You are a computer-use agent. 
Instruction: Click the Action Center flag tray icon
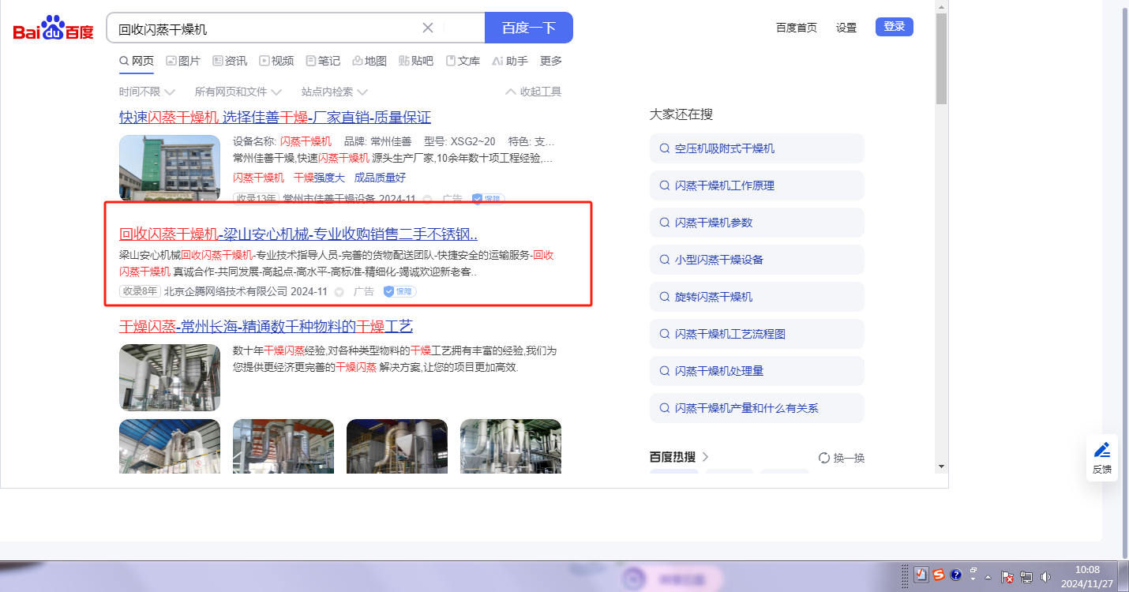[x=1007, y=576]
